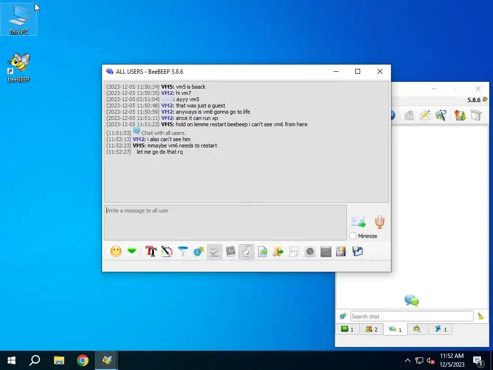Open the emoticons smiley picker
493x370 pixels.
point(116,251)
